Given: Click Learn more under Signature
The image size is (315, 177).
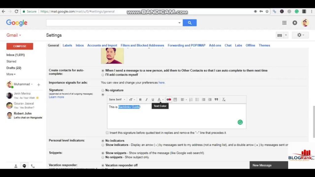Looking at the screenshot, I should (56, 97).
